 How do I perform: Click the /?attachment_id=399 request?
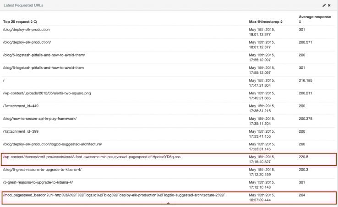pos(21,131)
